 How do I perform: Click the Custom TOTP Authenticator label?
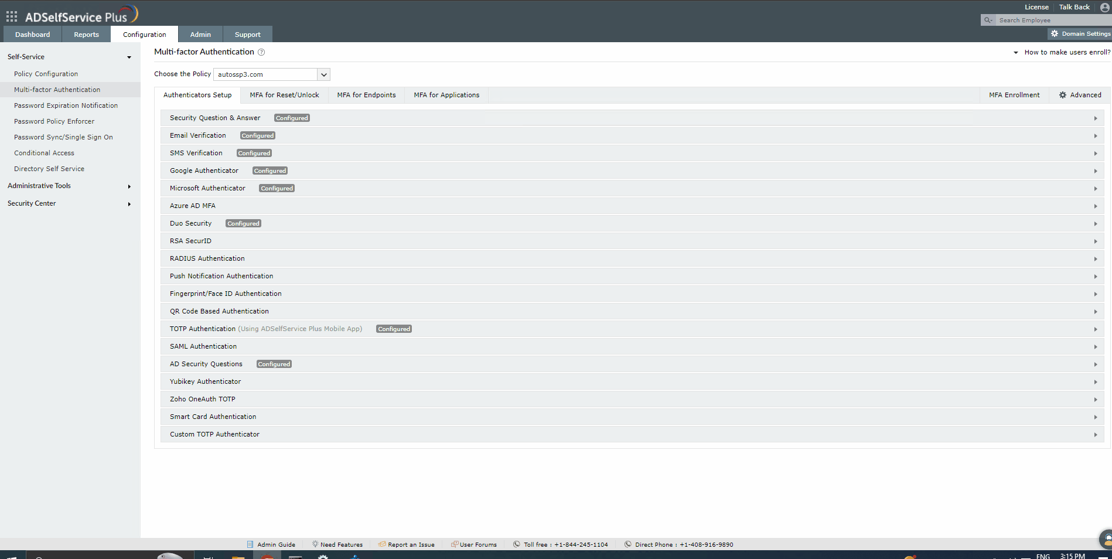(214, 434)
